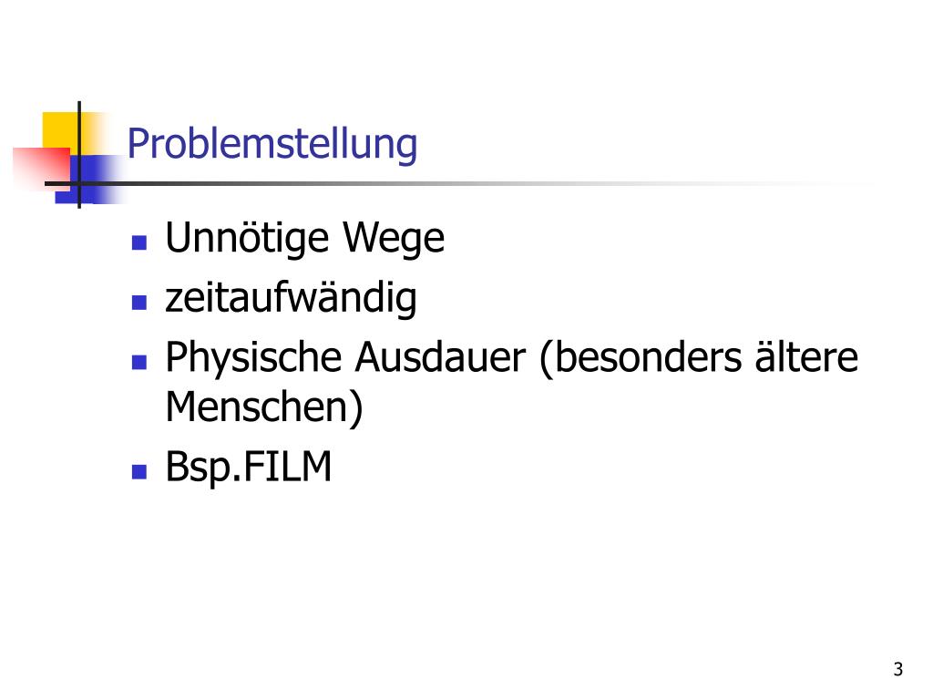
Task: Click the yellow square in title decoration
Action: [x=63, y=131]
